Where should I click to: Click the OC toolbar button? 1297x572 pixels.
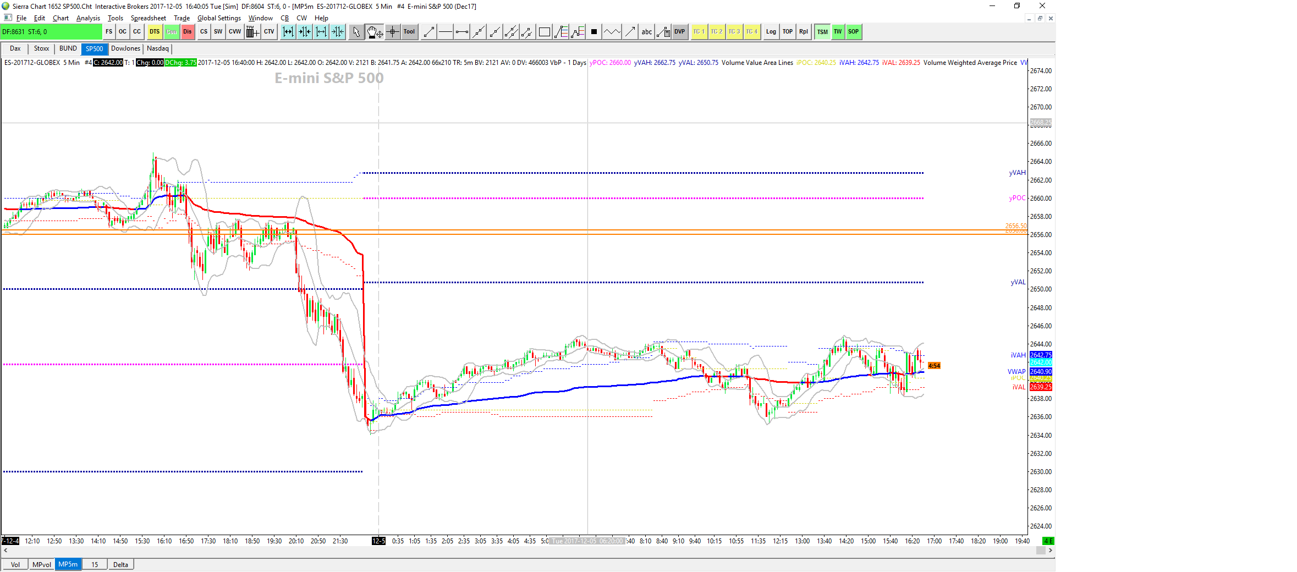click(x=123, y=32)
